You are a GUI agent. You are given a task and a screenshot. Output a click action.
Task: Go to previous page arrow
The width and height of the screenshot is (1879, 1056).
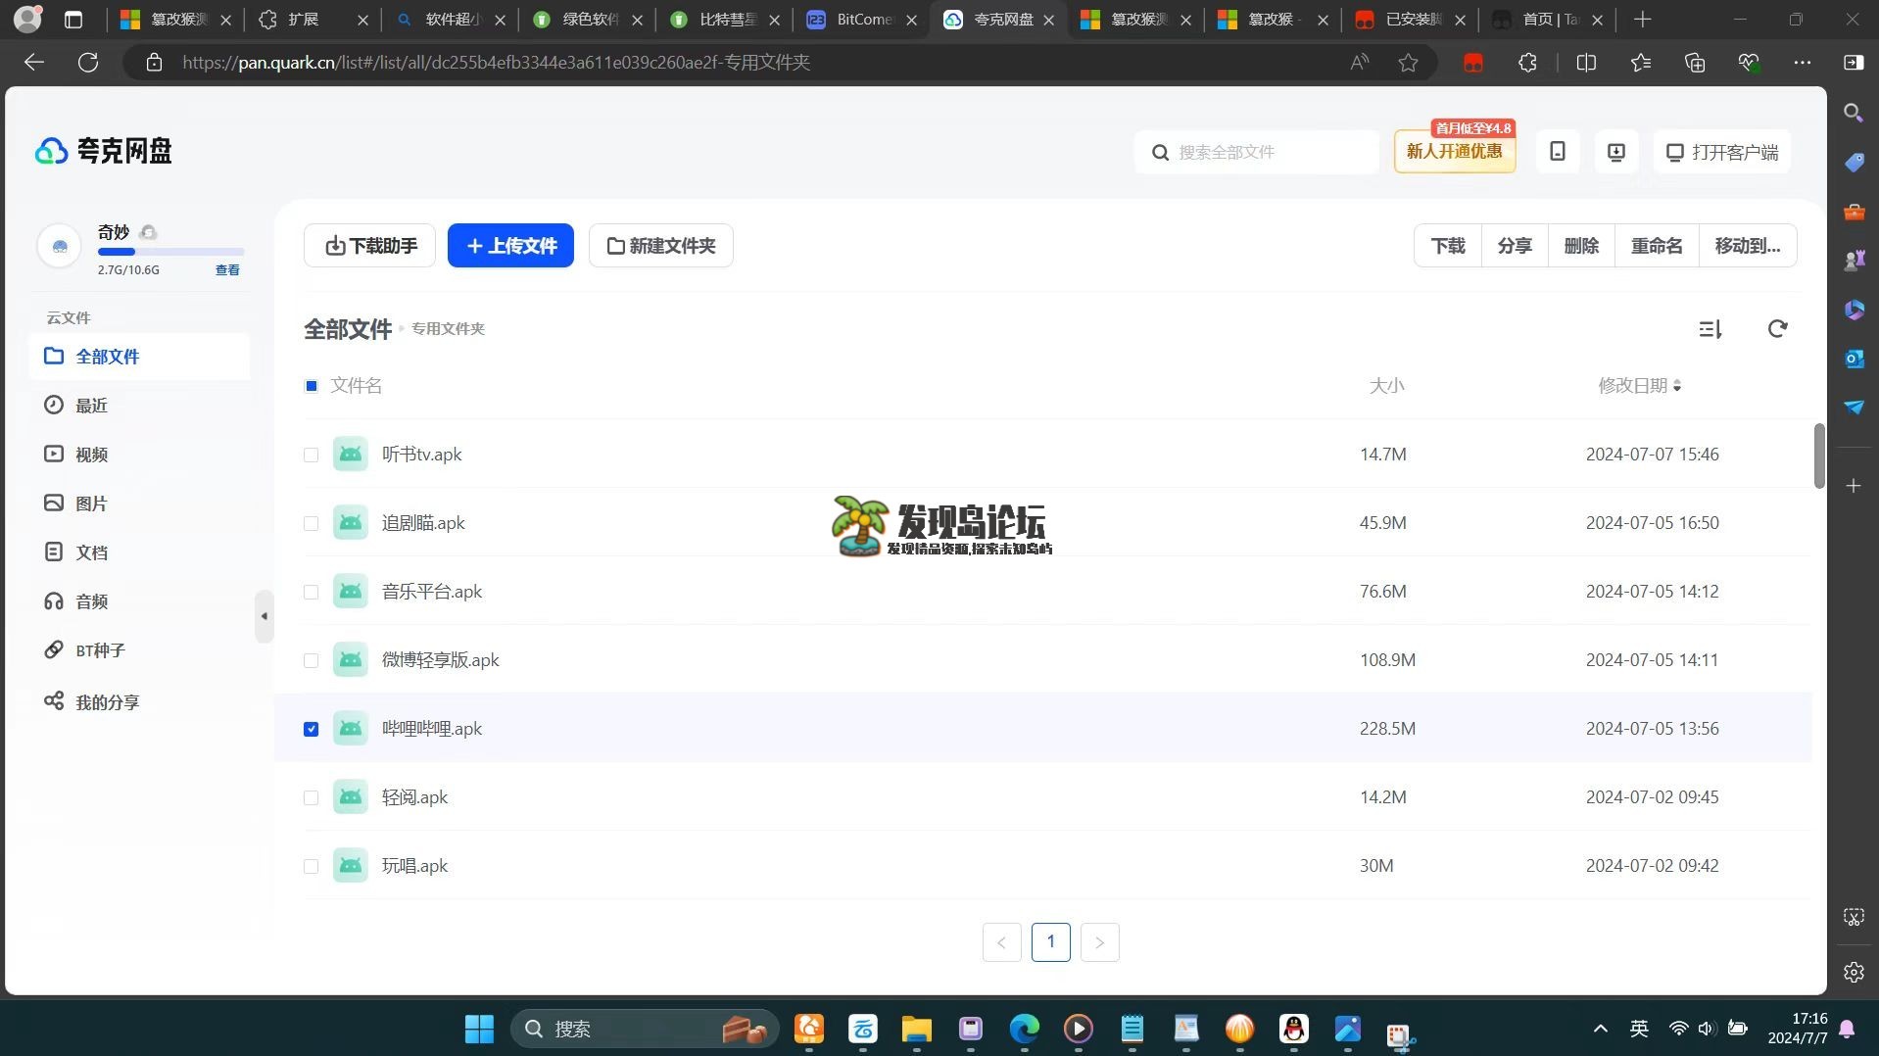(1001, 942)
